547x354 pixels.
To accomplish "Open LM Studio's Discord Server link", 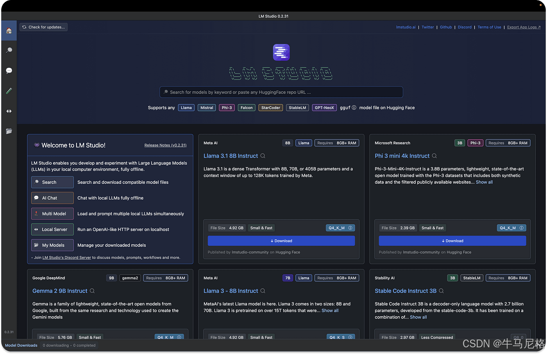I will pos(67,258).
